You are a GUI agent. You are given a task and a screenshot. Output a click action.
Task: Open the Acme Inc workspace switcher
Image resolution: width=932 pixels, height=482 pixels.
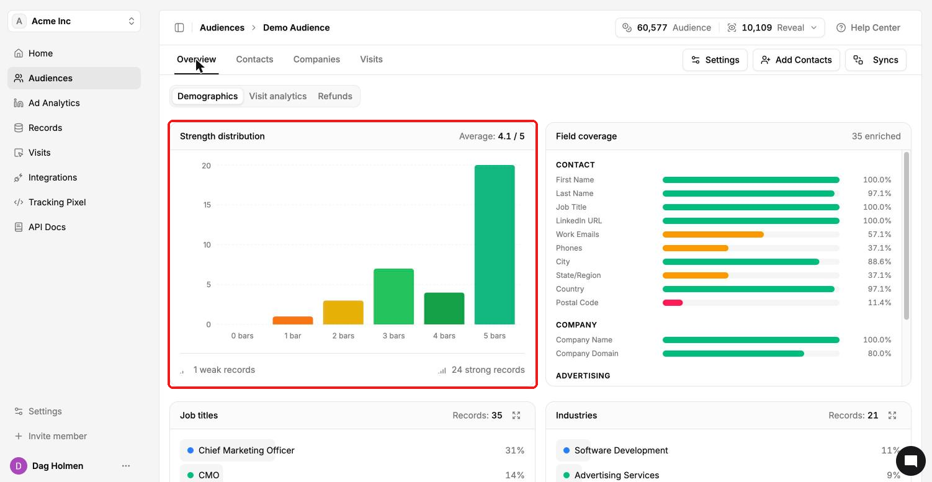[74, 21]
